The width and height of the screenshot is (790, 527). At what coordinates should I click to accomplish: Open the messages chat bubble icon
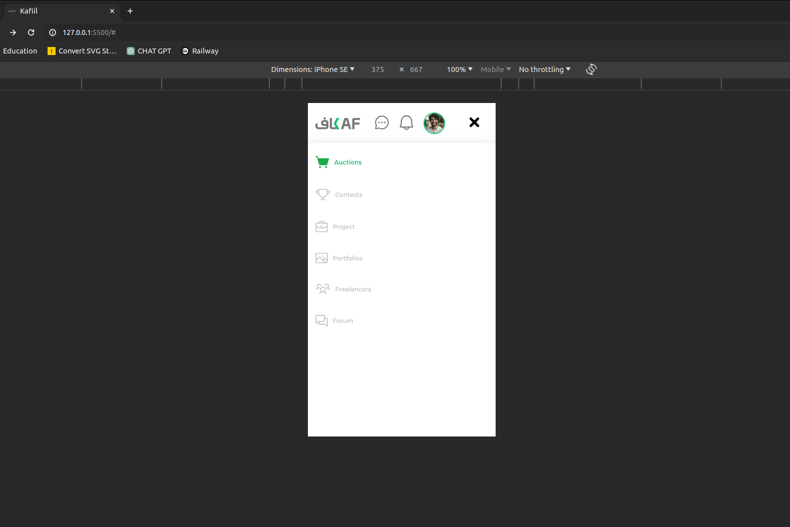[x=382, y=122]
